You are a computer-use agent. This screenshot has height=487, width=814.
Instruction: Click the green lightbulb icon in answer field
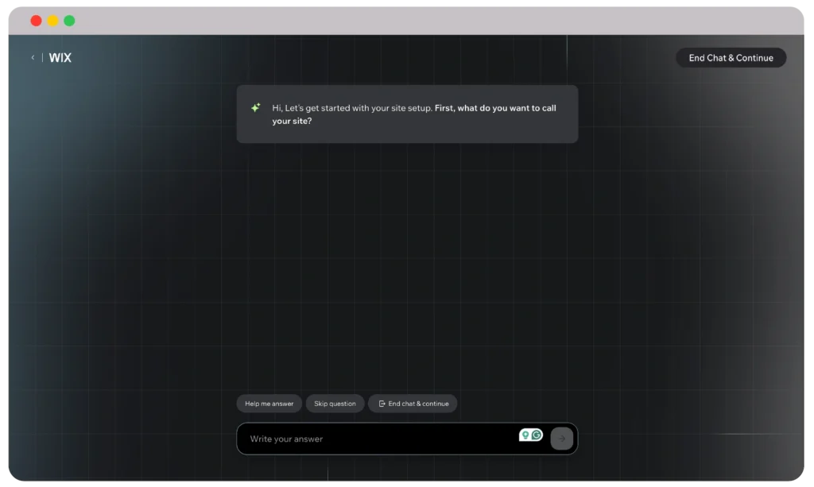(525, 435)
